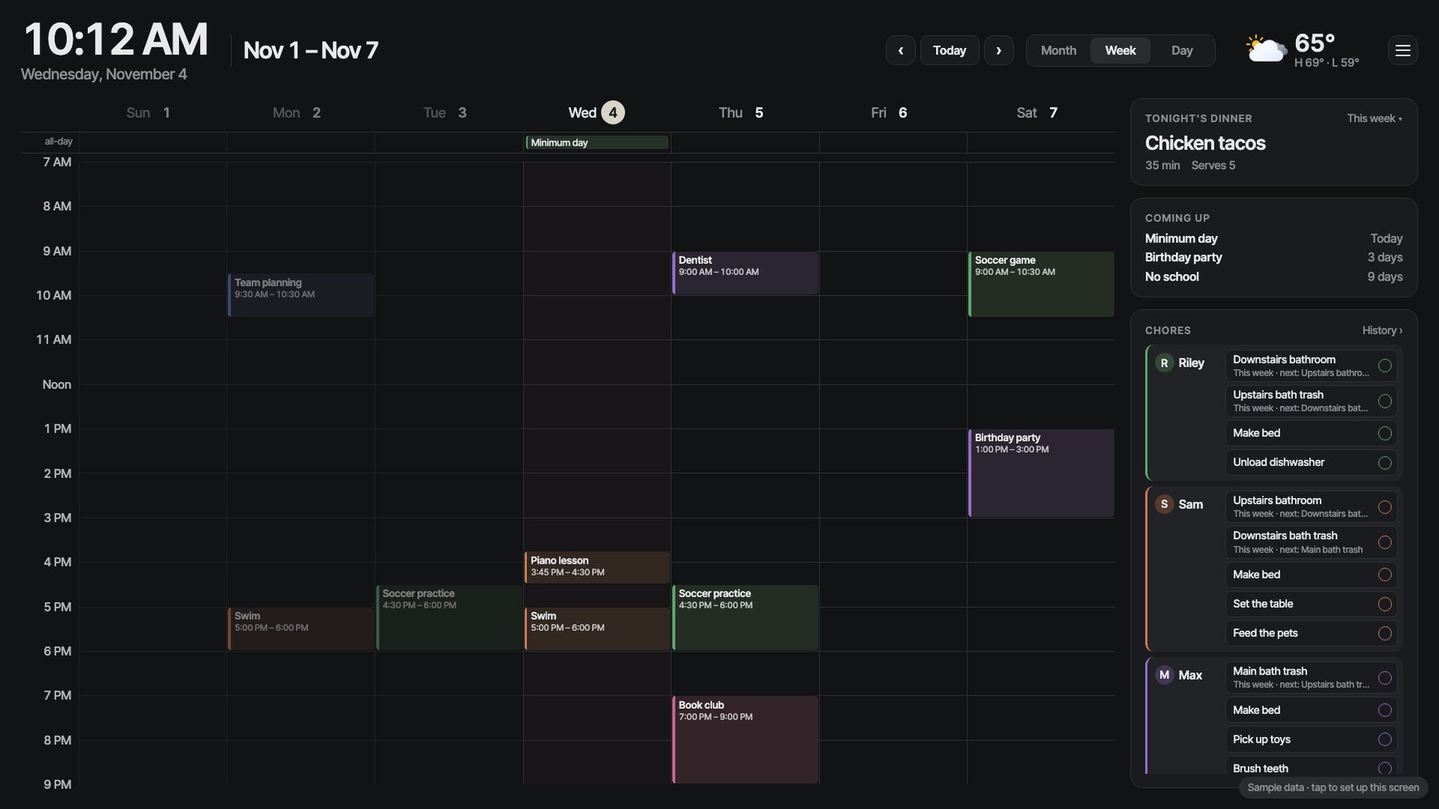Image resolution: width=1439 pixels, height=809 pixels.
Task: Mark Riley's Downstairs bathroom chore done
Action: [1385, 365]
